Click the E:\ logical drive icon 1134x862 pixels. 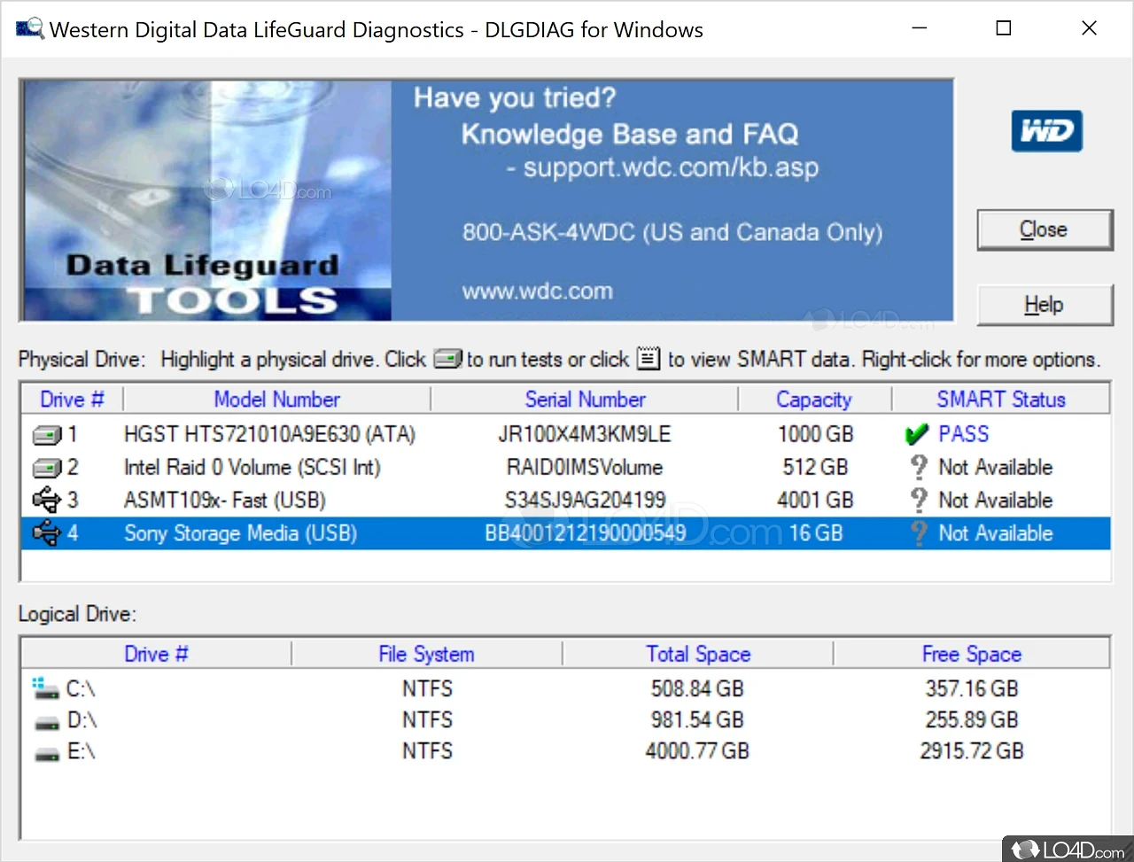tap(47, 753)
